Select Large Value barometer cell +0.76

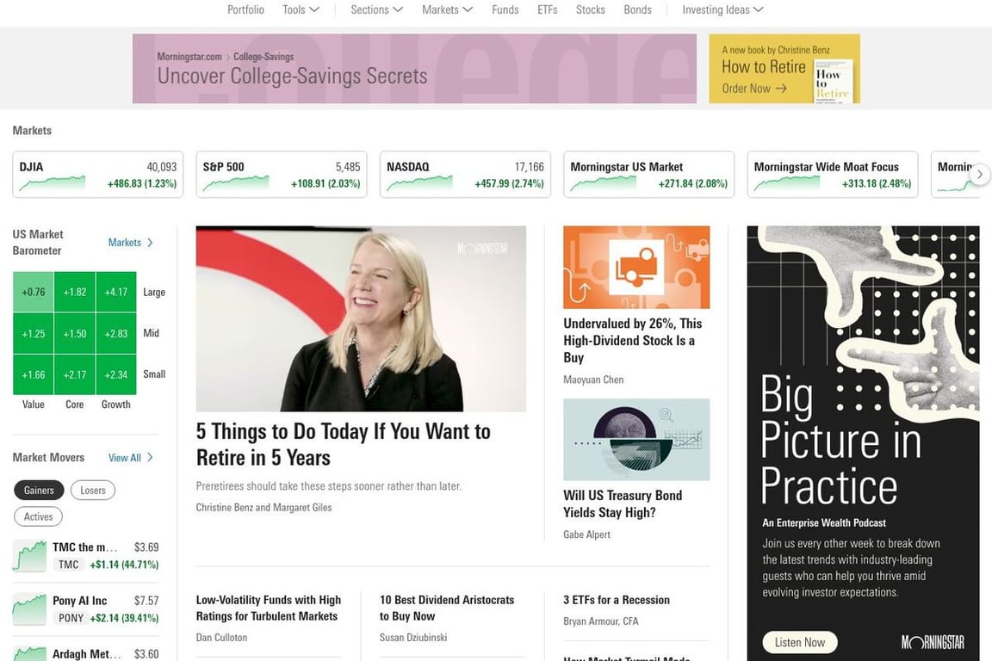tap(34, 292)
